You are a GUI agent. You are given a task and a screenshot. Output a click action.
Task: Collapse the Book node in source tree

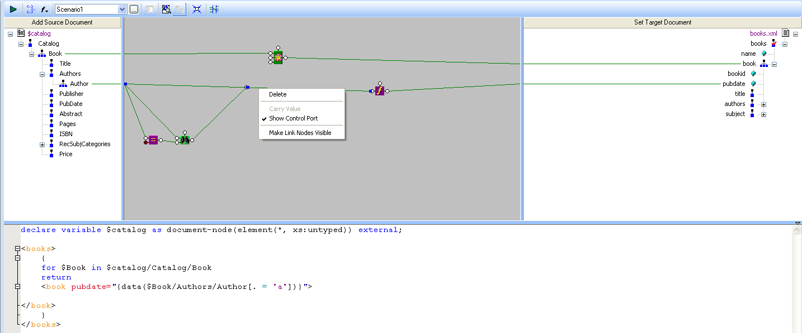(x=32, y=54)
